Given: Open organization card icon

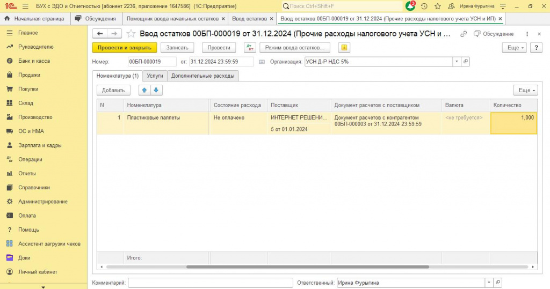Looking at the screenshot, I should [x=466, y=62].
